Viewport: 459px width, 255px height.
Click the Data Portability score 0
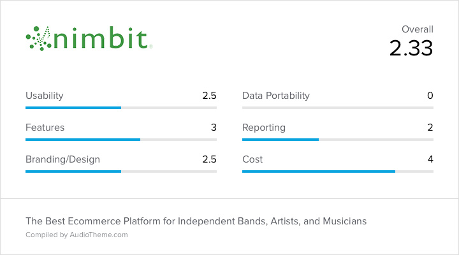(430, 96)
